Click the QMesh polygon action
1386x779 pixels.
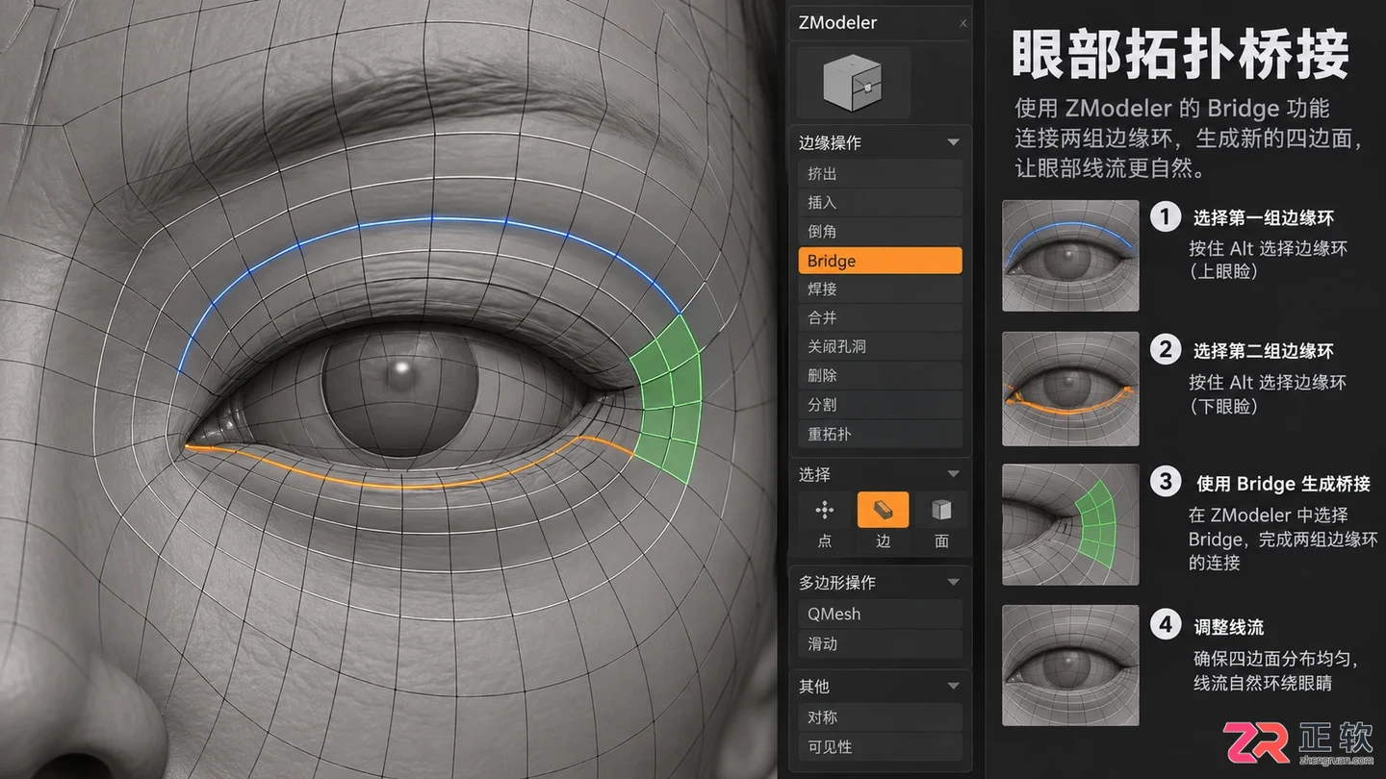(x=880, y=614)
